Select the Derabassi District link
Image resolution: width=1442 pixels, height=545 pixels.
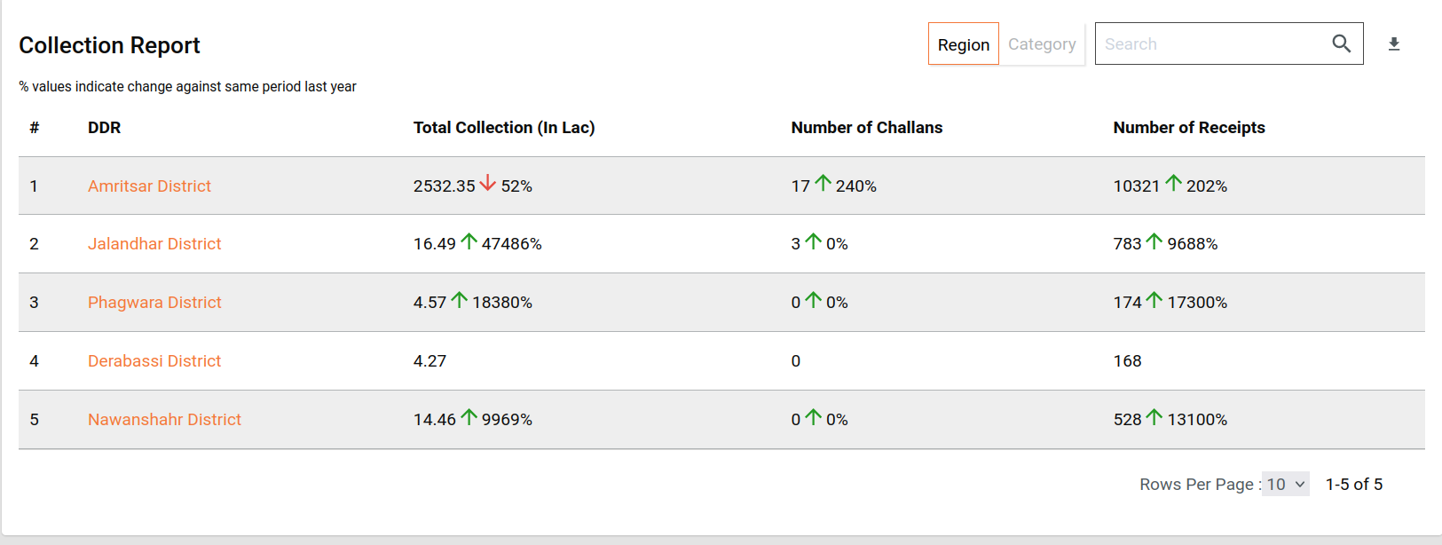pos(154,361)
